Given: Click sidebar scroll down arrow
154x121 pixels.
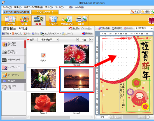Looking at the screenshot, I should [x=14, y=117].
